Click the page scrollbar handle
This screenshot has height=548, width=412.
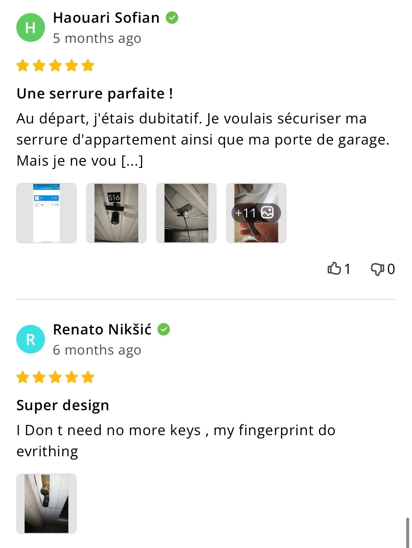tap(408, 532)
